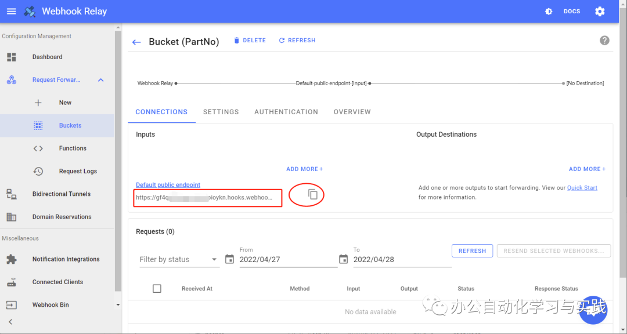Toggle the dark theme brightness icon

pyautogui.click(x=549, y=12)
